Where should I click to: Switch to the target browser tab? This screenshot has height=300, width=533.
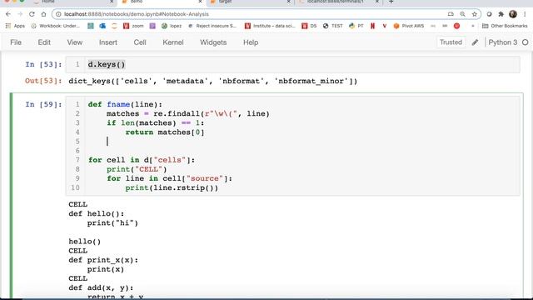coord(250,2)
